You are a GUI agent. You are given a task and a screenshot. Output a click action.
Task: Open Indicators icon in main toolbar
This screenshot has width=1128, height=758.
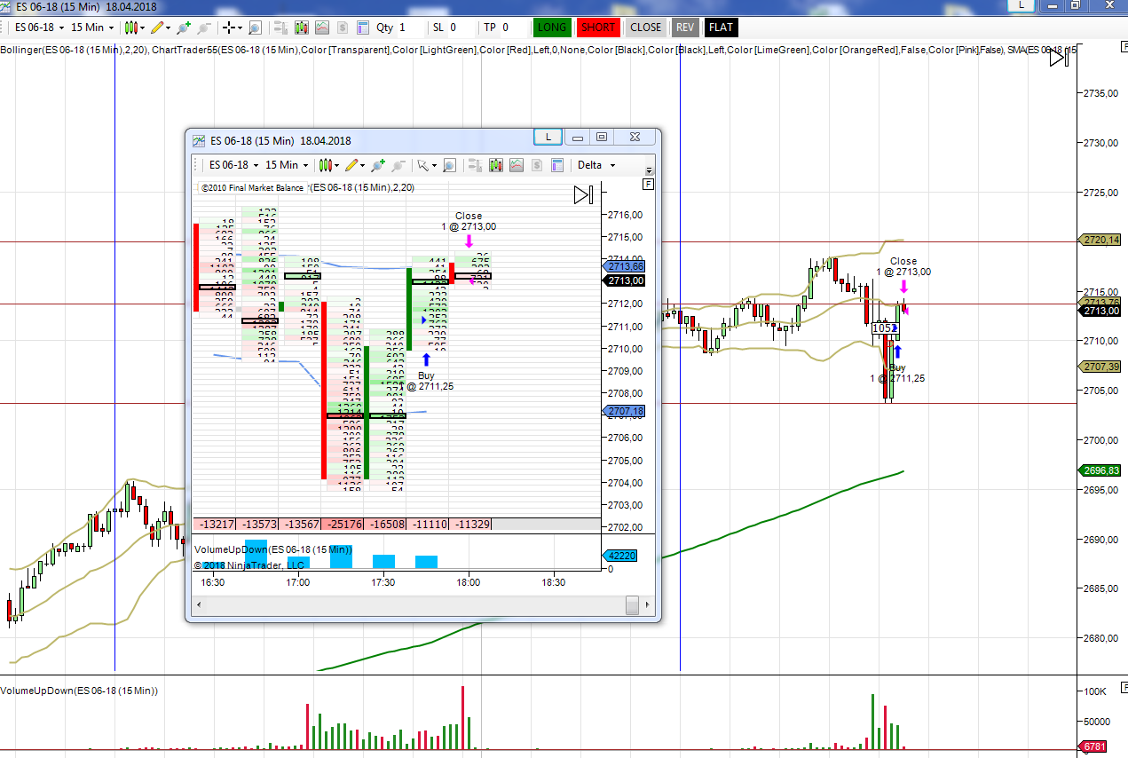click(x=321, y=28)
